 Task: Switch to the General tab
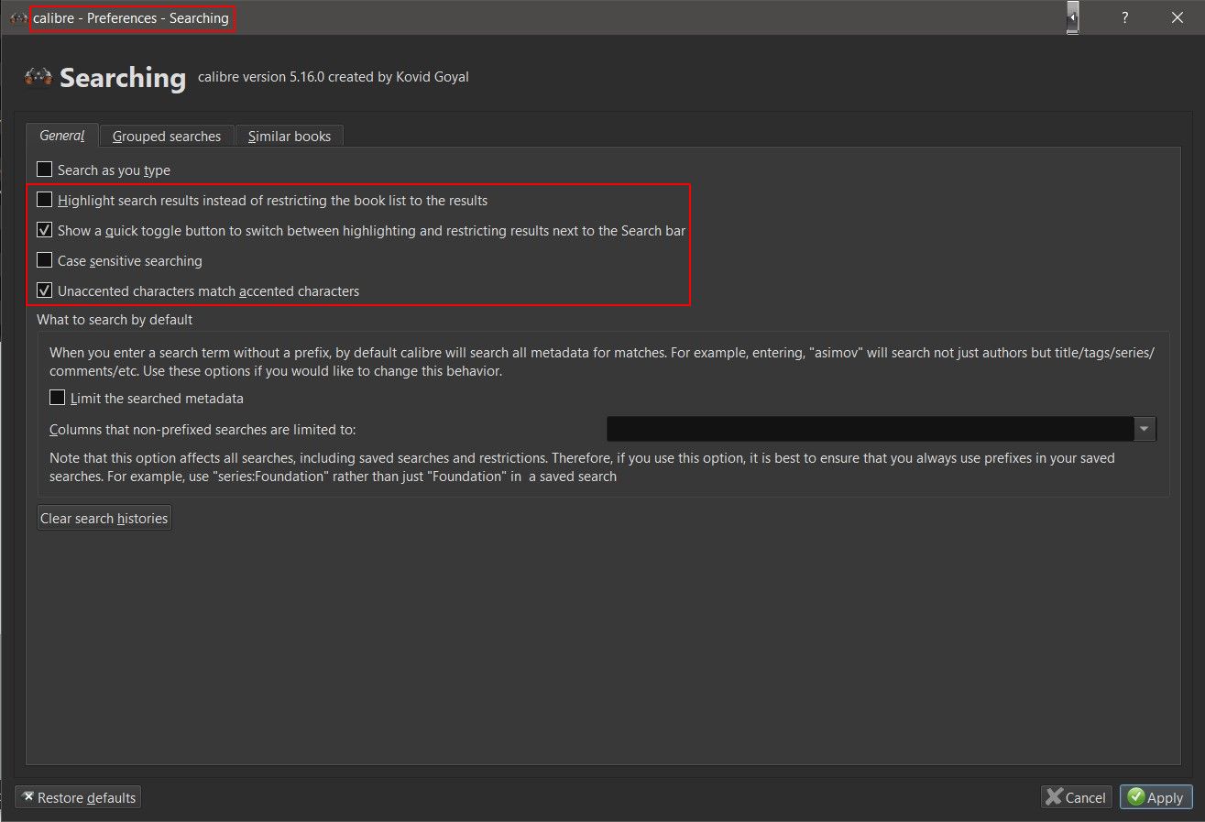pyautogui.click(x=62, y=136)
